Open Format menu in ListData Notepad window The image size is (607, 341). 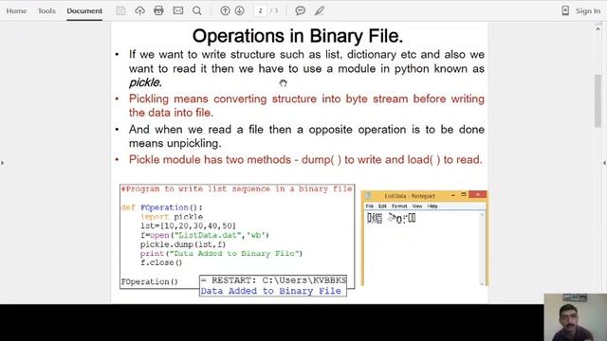pos(399,206)
